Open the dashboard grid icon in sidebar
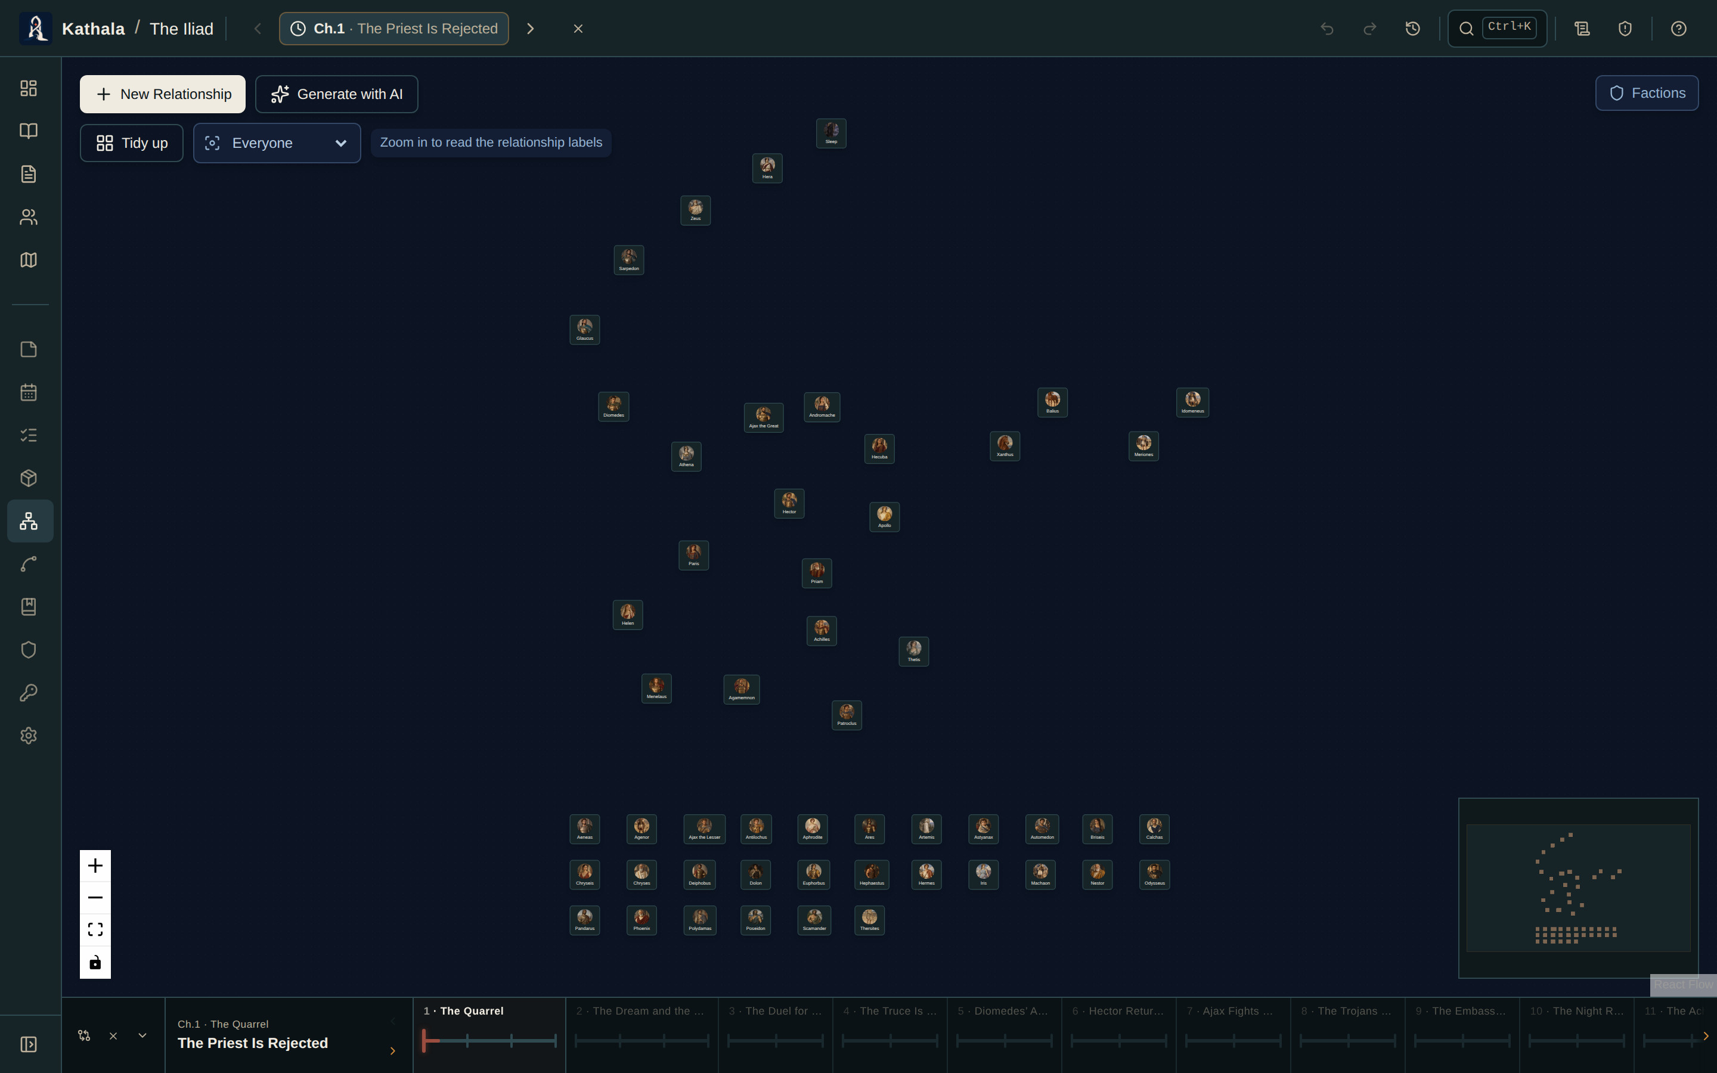1717x1073 pixels. point(29,88)
